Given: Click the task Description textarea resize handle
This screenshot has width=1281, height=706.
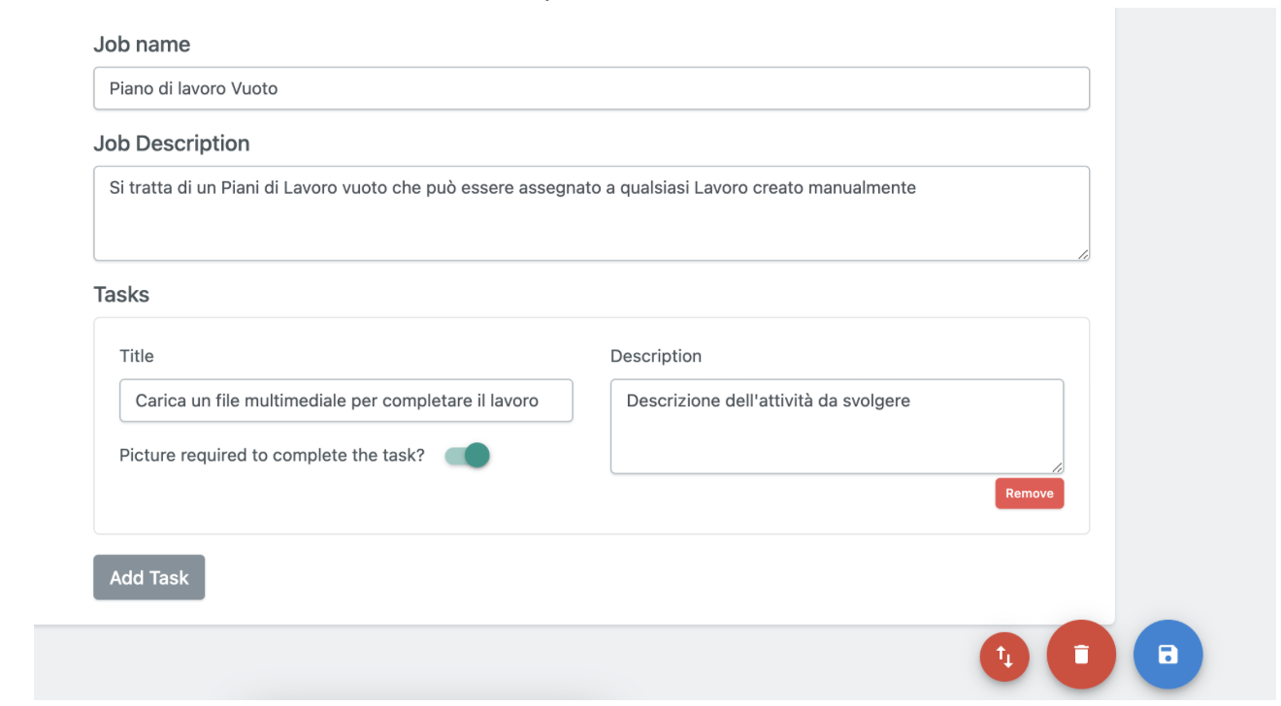Looking at the screenshot, I should pos(1057,466).
